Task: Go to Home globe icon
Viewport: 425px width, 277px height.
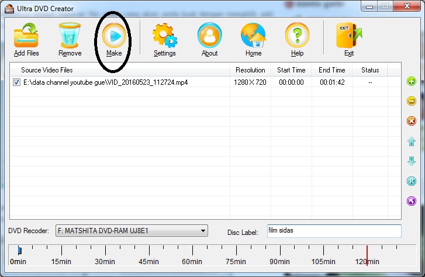Action: point(253,36)
